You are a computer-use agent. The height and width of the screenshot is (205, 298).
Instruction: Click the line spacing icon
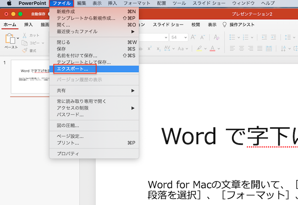pyautogui.click(x=288, y=37)
